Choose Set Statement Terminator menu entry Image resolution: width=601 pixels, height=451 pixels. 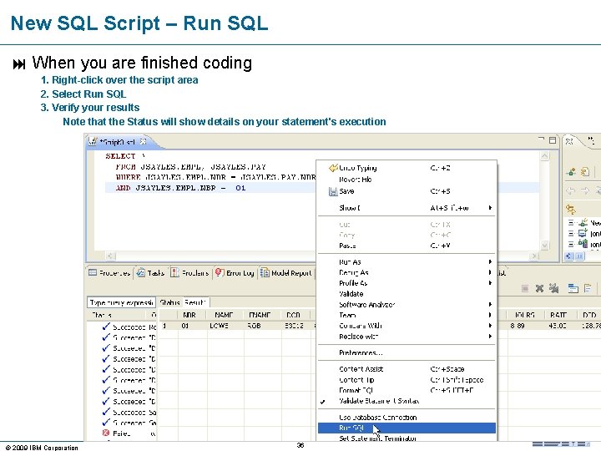point(407,438)
